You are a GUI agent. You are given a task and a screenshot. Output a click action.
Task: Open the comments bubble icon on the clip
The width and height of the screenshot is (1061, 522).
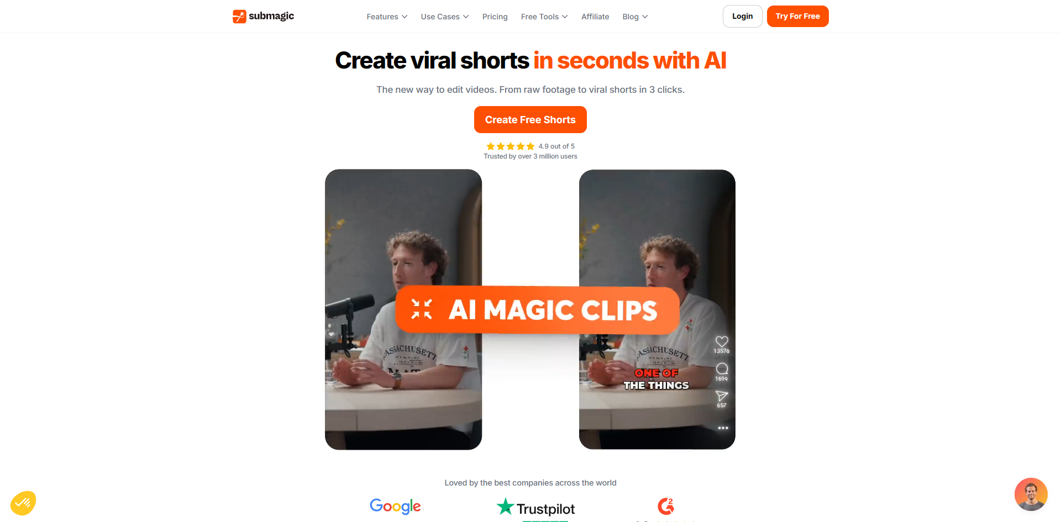pos(722,368)
